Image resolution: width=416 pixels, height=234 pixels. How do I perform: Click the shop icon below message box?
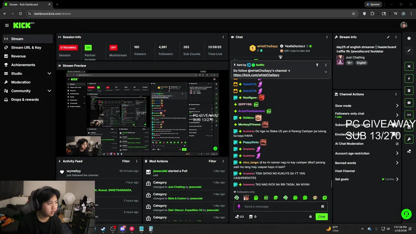click(251, 217)
